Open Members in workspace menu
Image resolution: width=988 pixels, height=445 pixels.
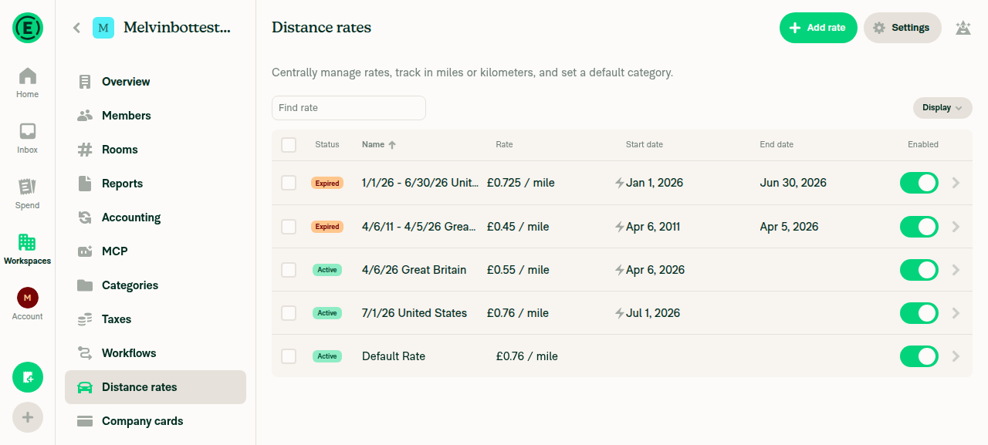coord(155,116)
